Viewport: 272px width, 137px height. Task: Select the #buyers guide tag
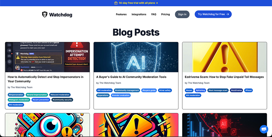[149, 90]
